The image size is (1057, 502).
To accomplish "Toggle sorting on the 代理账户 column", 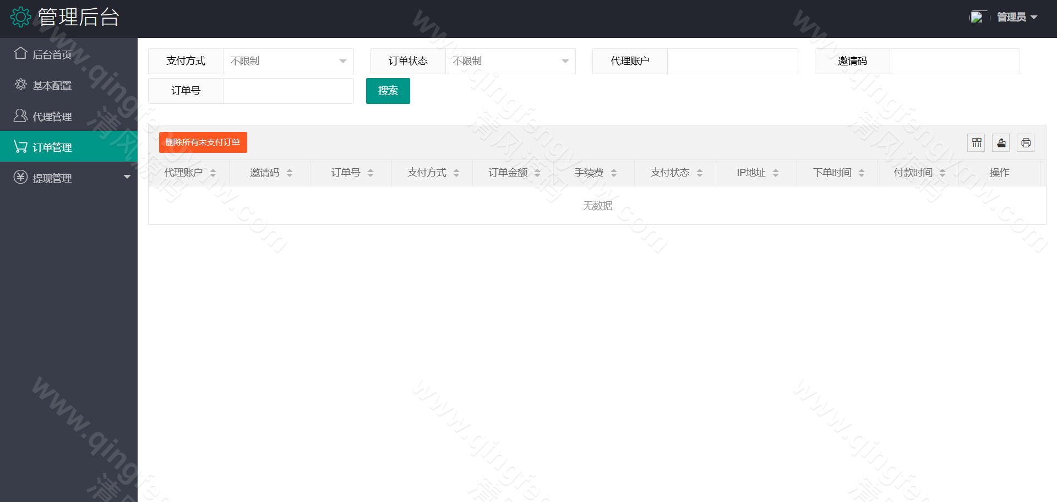I will tap(213, 172).
